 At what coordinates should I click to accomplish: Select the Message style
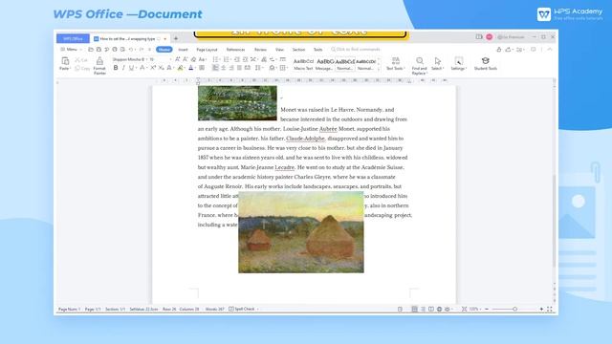point(324,64)
